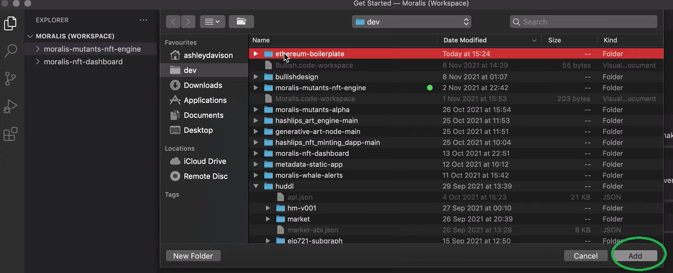Open the dev location path dropdown
The image size is (673, 273).
(411, 22)
